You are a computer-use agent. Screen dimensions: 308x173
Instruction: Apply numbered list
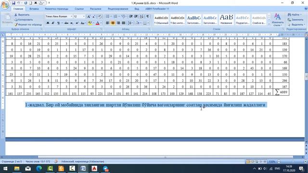click(115, 16)
